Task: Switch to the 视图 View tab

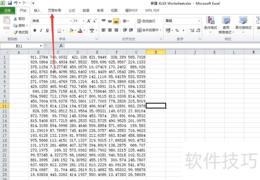Action: (x=114, y=11)
